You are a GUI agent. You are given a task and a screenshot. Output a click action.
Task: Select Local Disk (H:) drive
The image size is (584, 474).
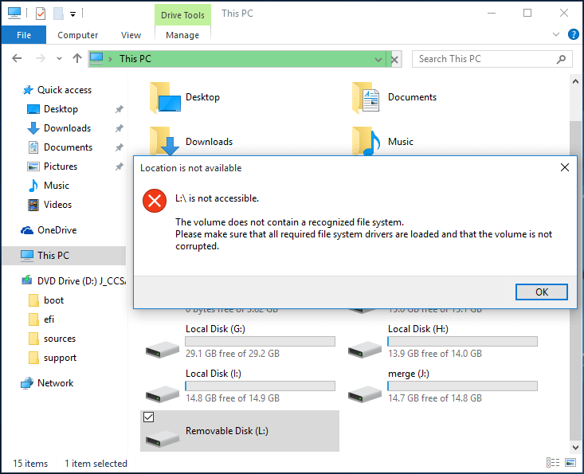442,341
